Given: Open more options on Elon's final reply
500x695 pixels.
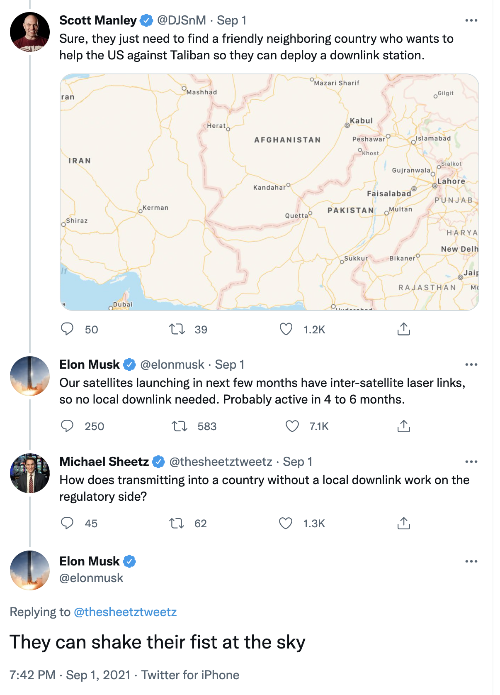Looking at the screenshot, I should 471,561.
